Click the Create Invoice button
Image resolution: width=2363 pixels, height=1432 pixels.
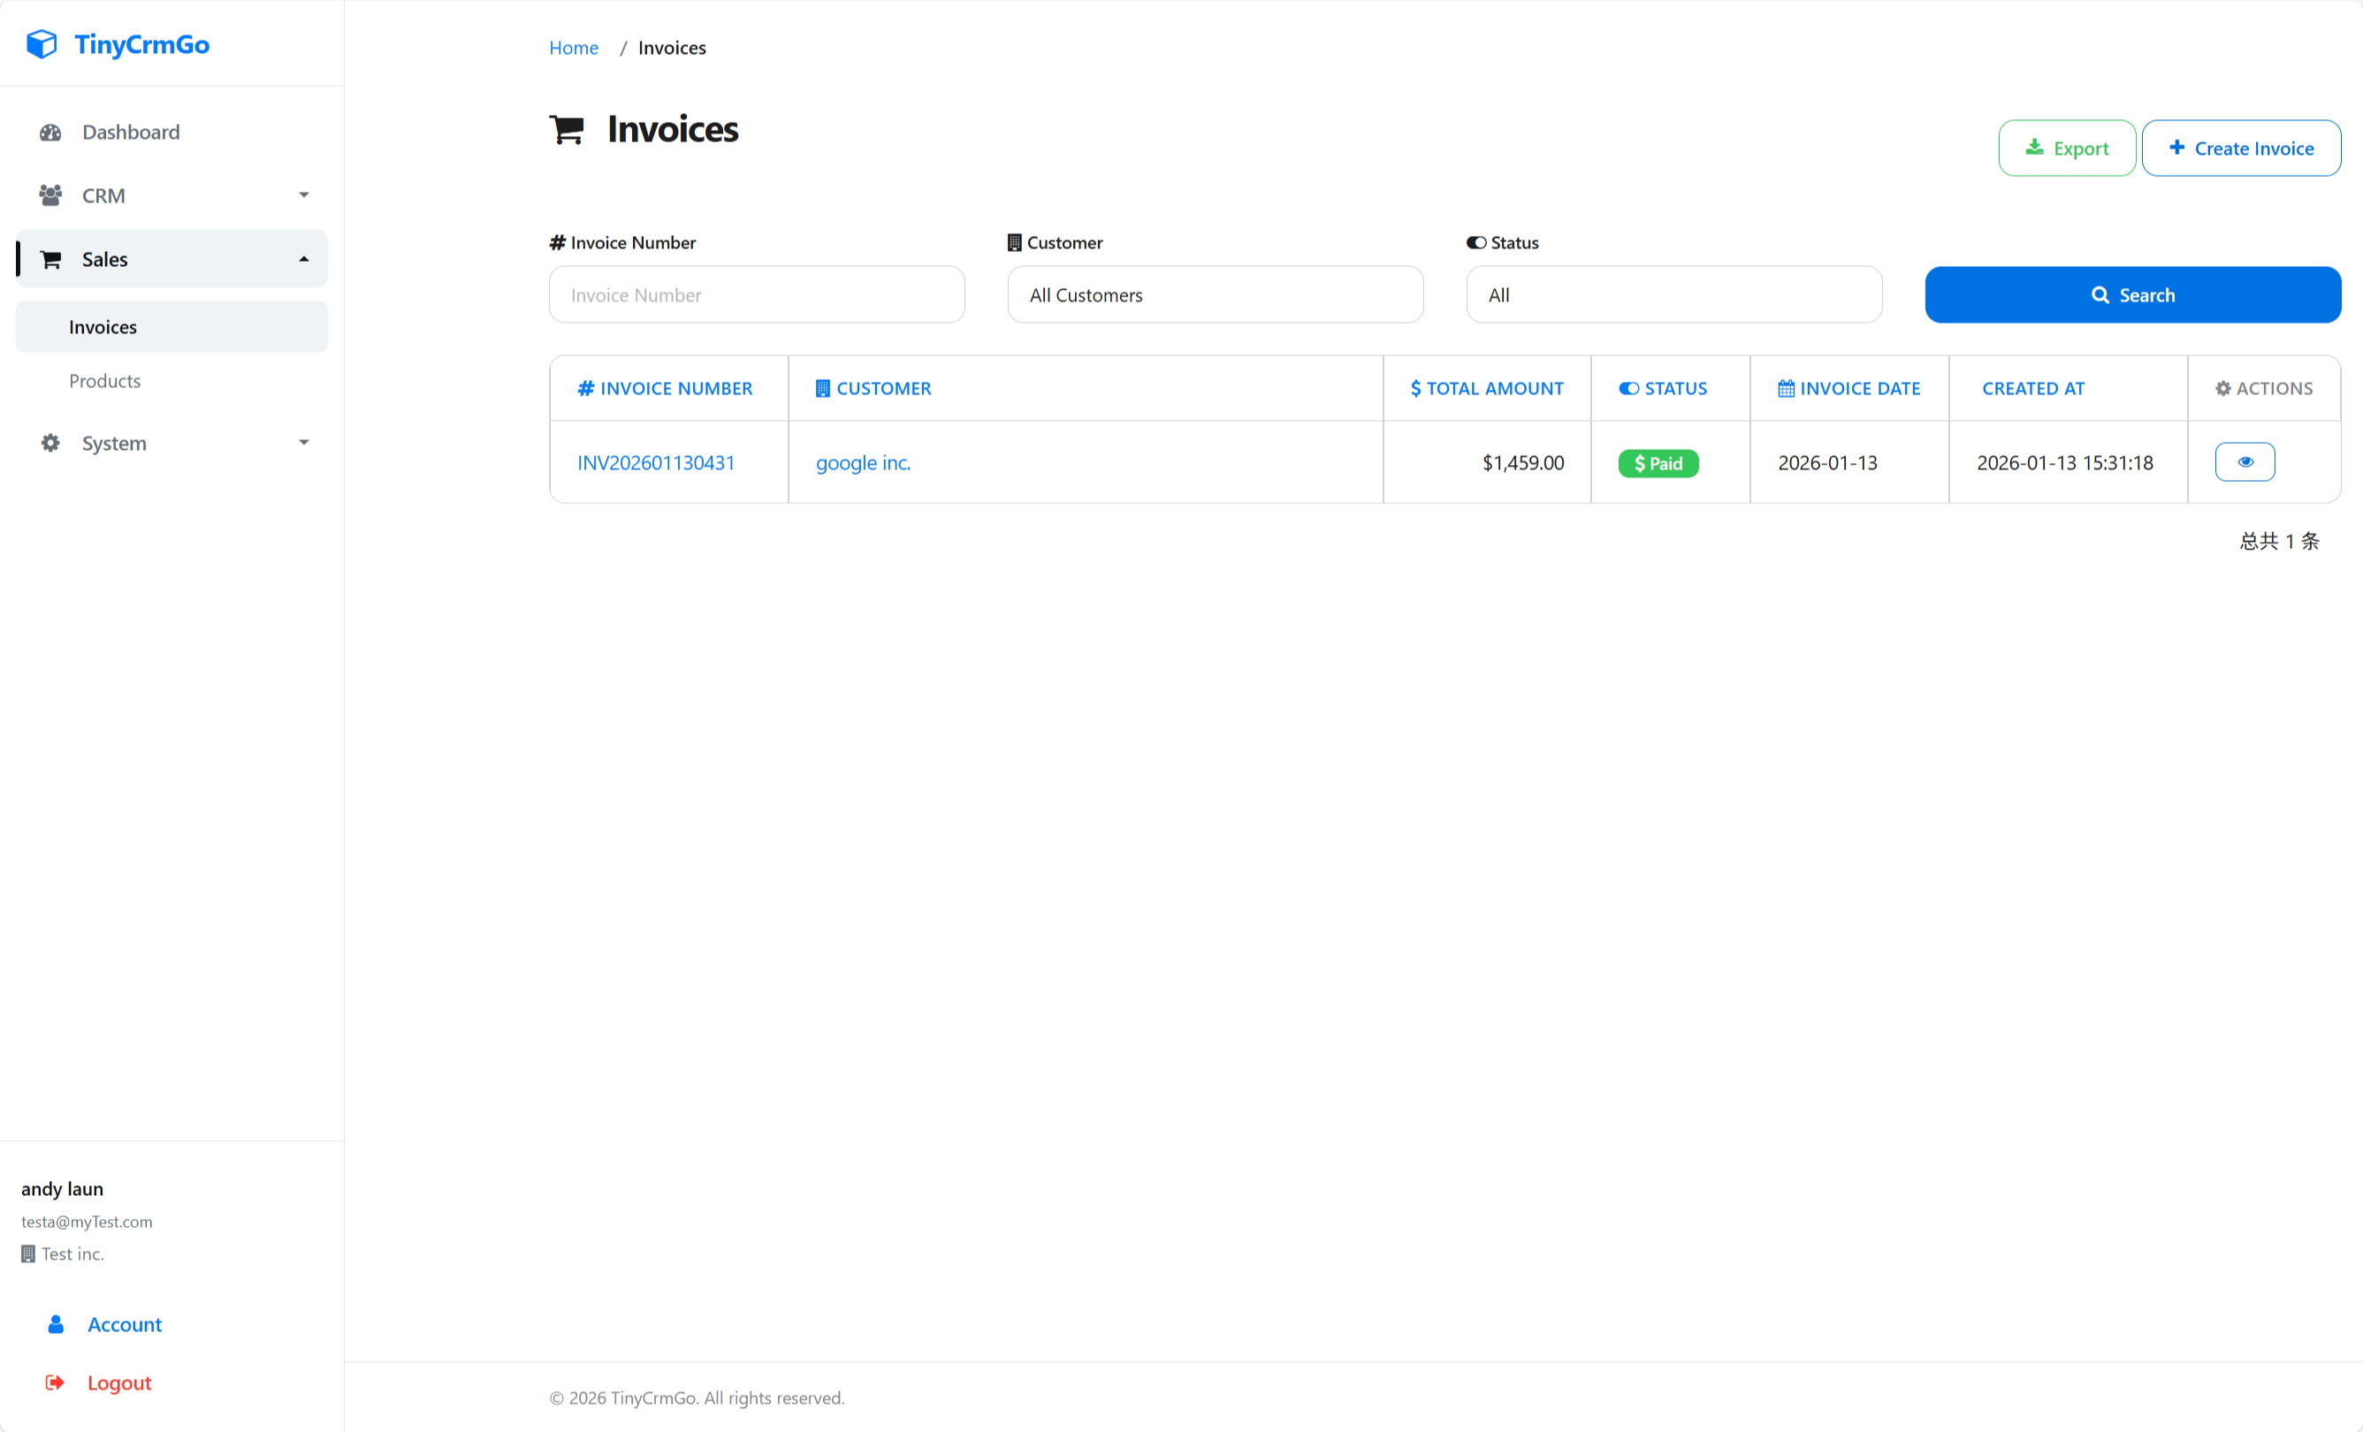(x=2241, y=147)
